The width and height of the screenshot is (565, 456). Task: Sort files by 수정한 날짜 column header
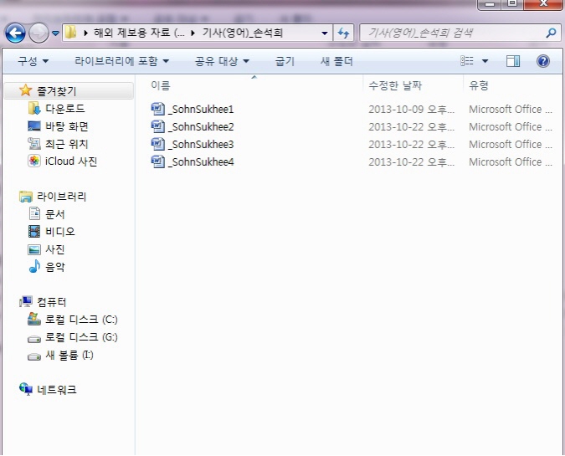click(395, 85)
